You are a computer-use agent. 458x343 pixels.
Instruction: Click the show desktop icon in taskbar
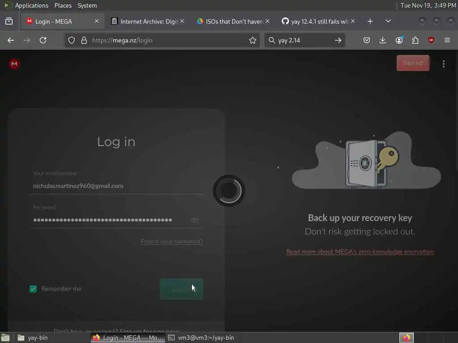(5, 338)
